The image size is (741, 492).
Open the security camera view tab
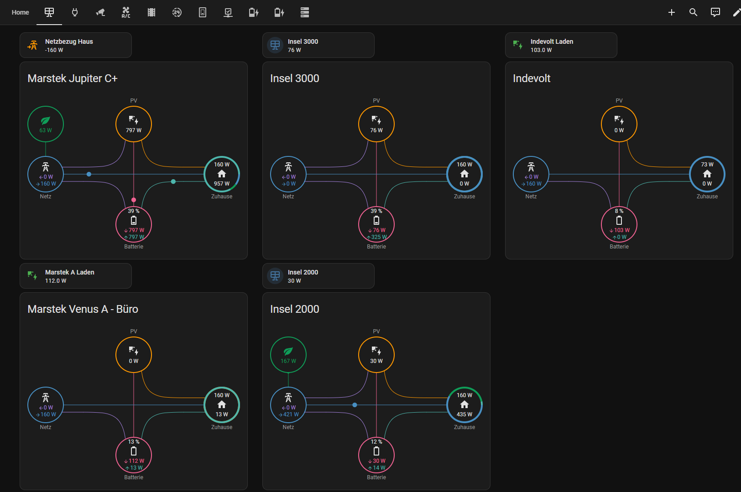[100, 12]
